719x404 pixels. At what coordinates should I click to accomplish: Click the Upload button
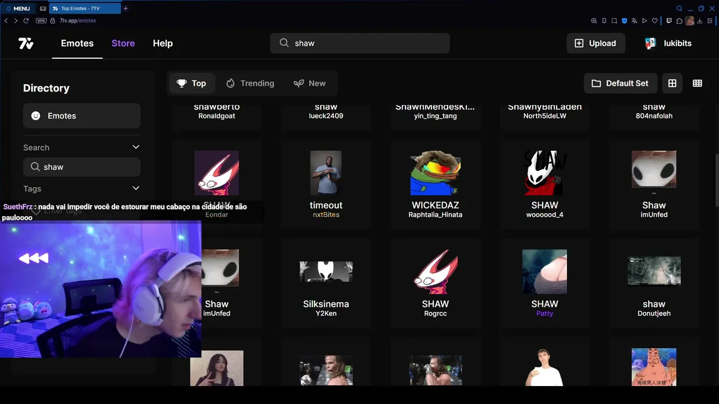pyautogui.click(x=595, y=43)
